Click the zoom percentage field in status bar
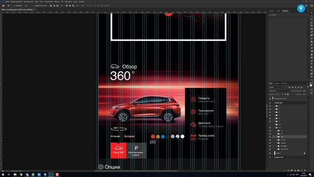Viewport: 314px width, 177px height. (x=3, y=171)
